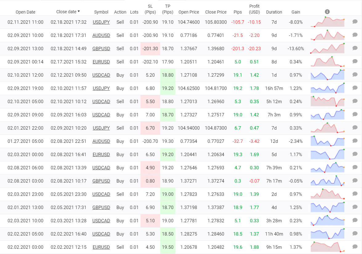Open comment bubble for EURUSD trade opened 02.09.2021 00:14
This screenshot has width=362, height=254.
(355, 61)
